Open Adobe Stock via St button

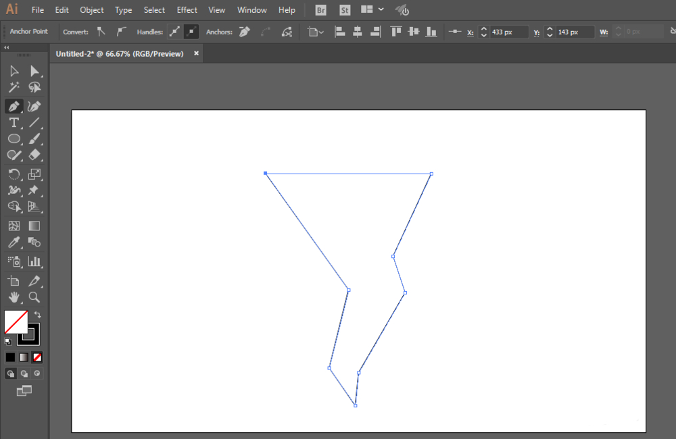[345, 10]
